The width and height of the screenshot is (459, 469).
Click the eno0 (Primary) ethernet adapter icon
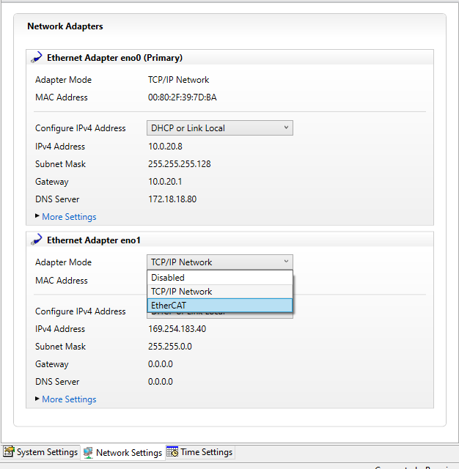pos(37,57)
